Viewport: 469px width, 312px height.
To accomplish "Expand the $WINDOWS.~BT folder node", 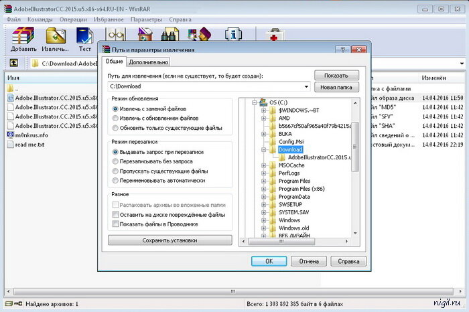I will pos(263,110).
